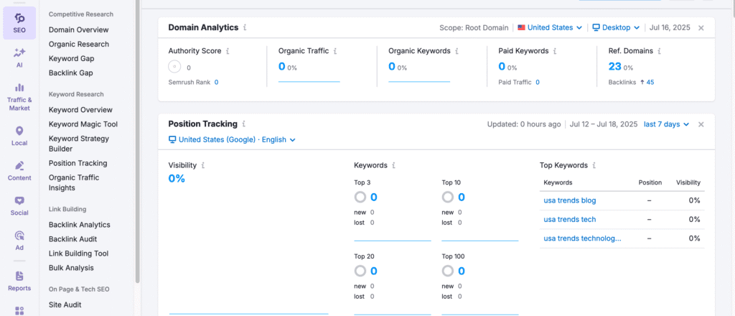Open the apps grid icon below Reports

(x=19, y=311)
